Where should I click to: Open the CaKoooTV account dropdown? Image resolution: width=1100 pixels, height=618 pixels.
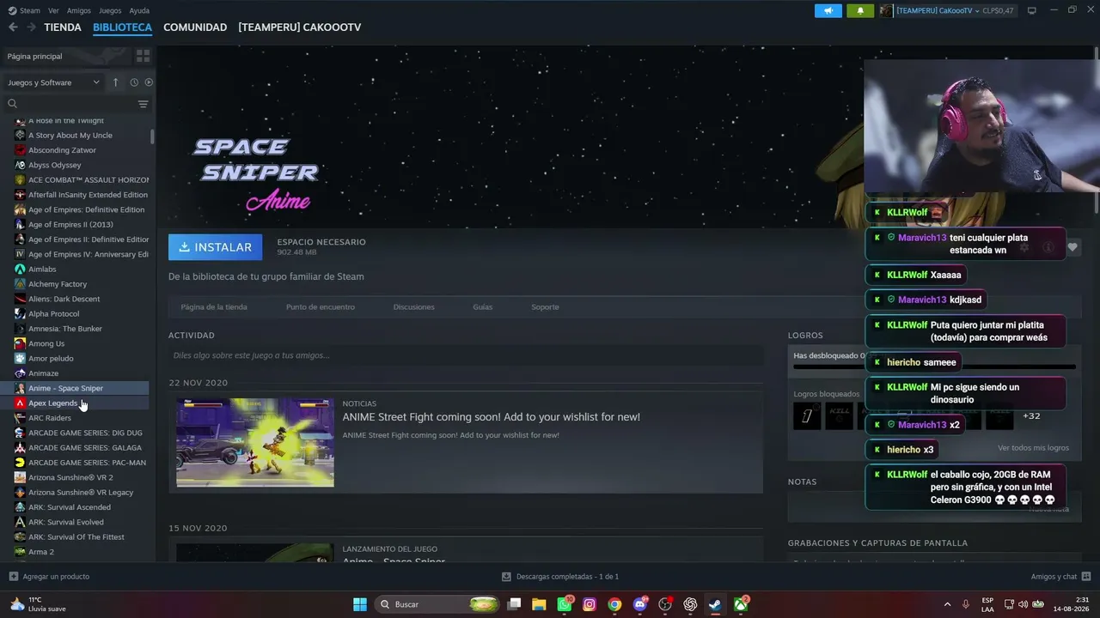[x=947, y=10]
